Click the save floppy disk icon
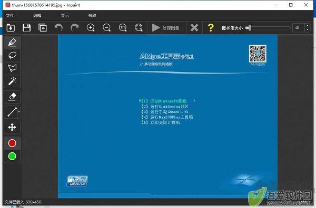 [27, 28]
